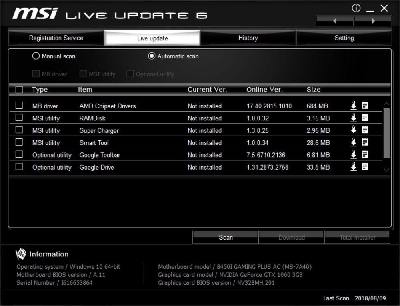Open Smart Tool details document icon

click(x=365, y=142)
